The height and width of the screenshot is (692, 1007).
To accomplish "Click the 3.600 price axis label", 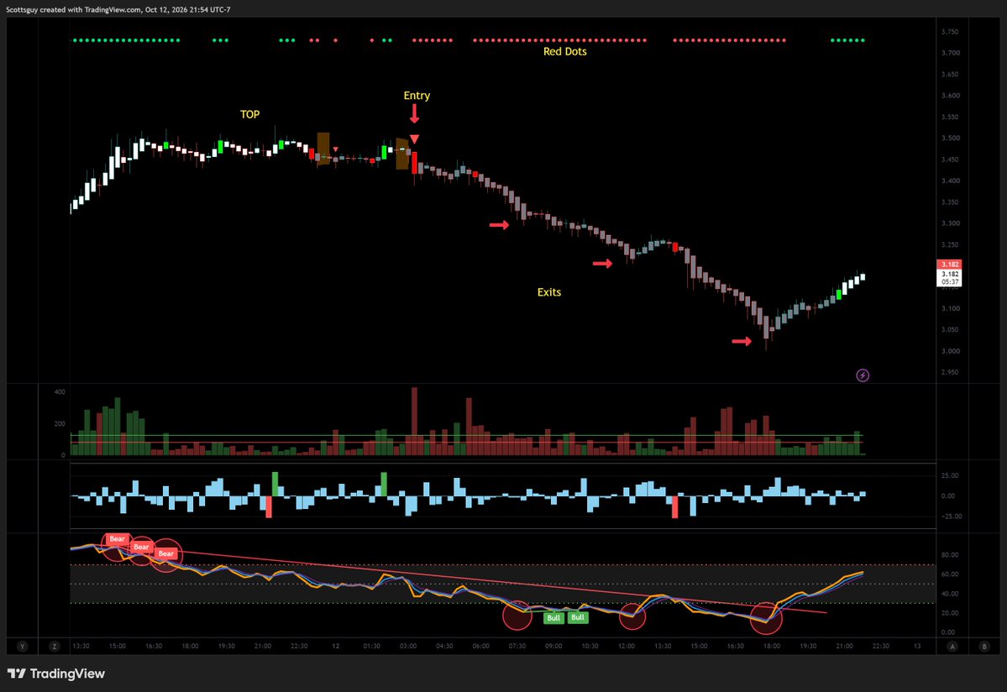I will coord(950,96).
